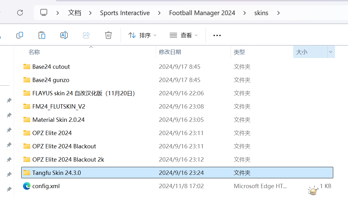Click the date 2024/9/16 23:12
Viewport: 348px width, 198px height.
[181, 159]
